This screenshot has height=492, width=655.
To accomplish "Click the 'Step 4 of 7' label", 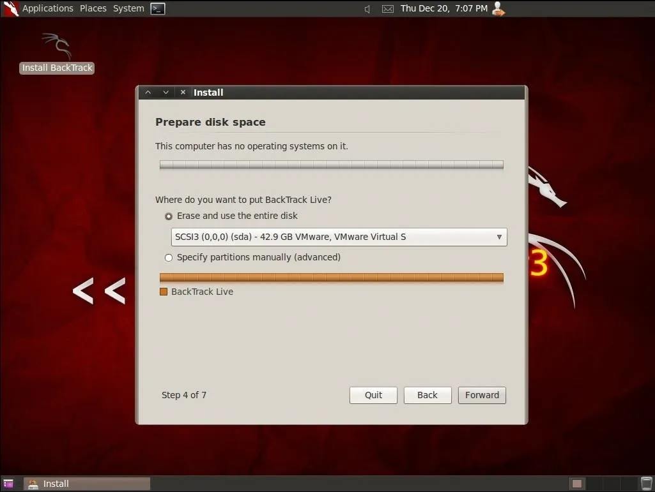I will (x=184, y=395).
